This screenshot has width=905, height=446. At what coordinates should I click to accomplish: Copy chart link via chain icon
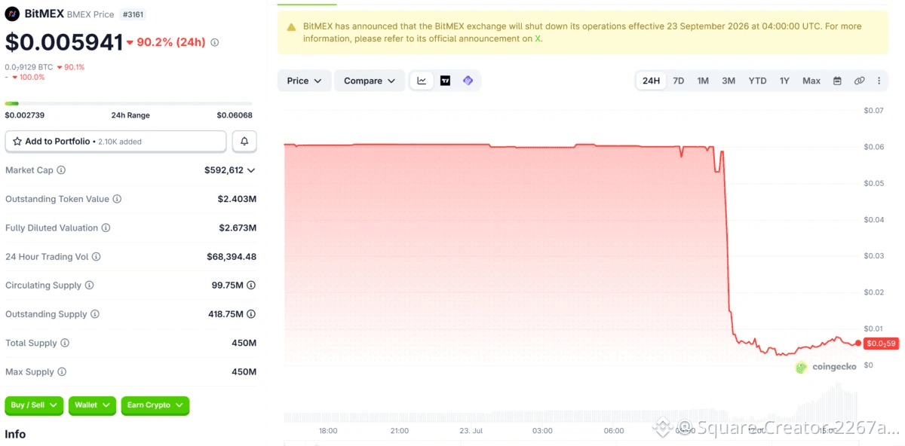[859, 81]
